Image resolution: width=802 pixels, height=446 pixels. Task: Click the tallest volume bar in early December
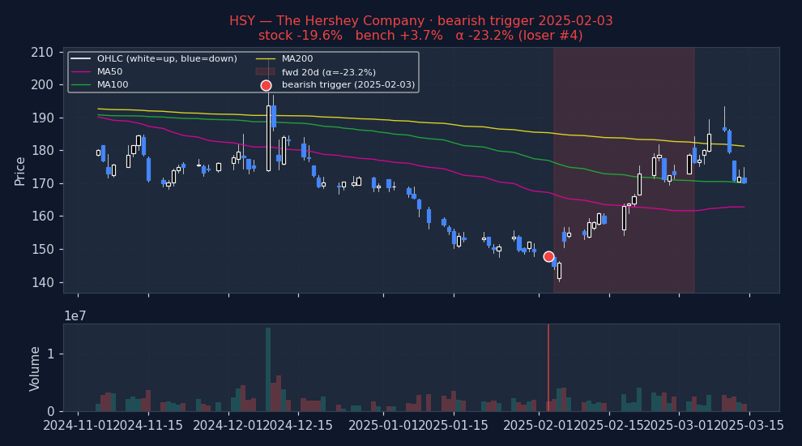pos(268,369)
